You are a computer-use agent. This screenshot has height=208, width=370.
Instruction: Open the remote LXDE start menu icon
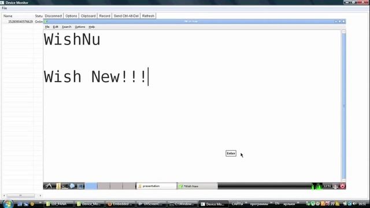[x=48, y=186]
